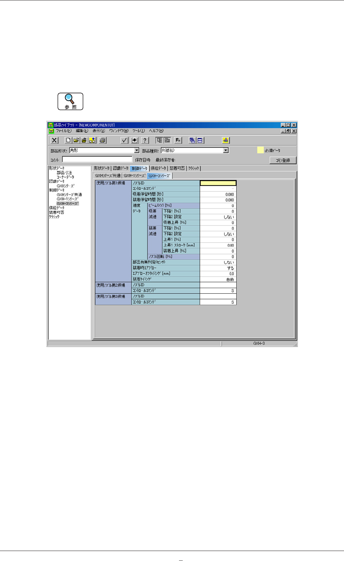Click the toolbar icon right of open-folder

(84, 140)
